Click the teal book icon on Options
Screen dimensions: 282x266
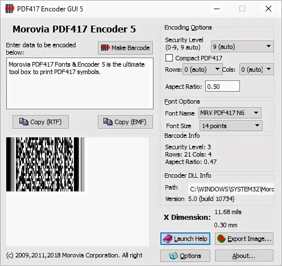173,256
